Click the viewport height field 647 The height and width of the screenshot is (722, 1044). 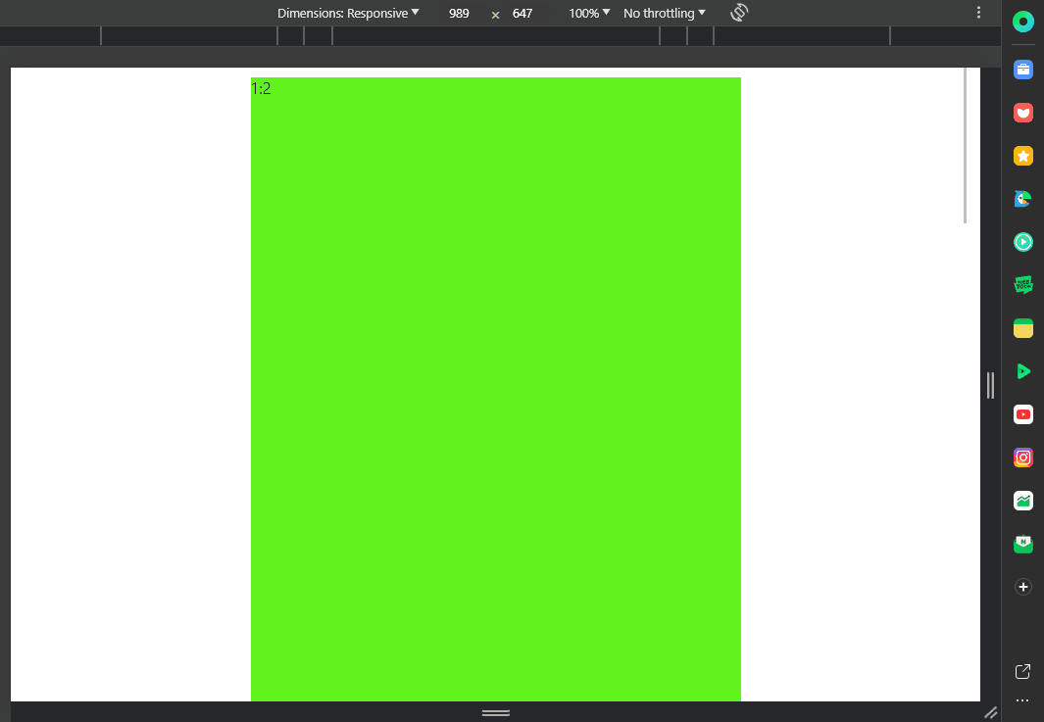(x=522, y=14)
